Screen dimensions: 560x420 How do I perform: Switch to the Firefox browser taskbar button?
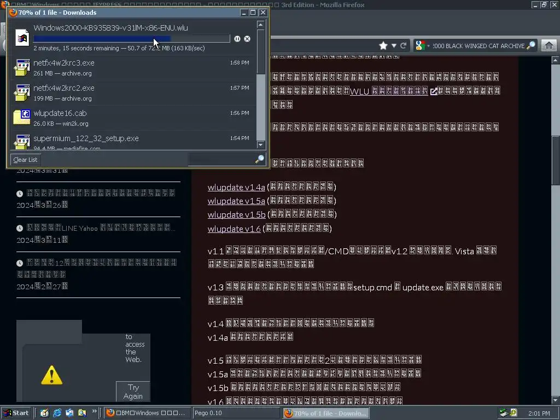tap(147, 413)
